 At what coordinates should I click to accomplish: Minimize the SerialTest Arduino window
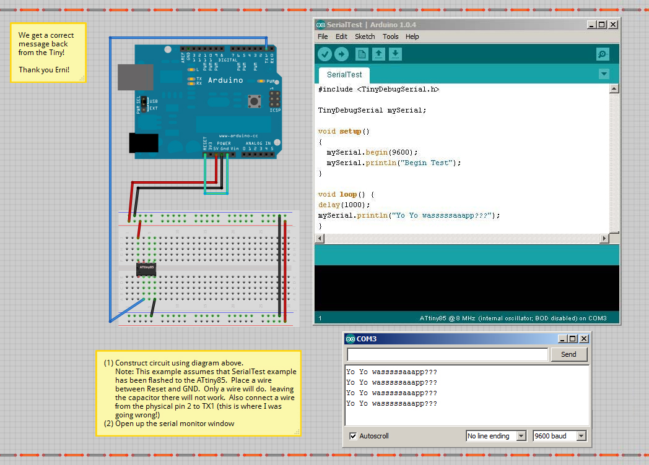coord(591,25)
